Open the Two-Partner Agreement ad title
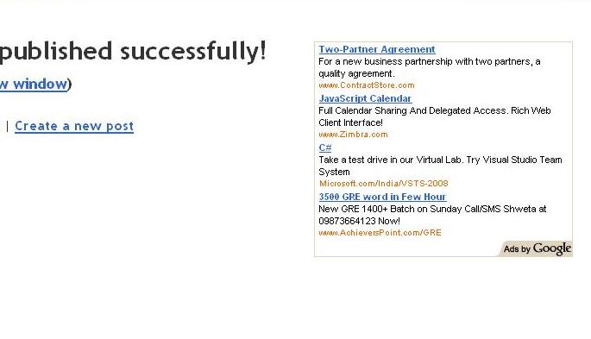 (377, 49)
